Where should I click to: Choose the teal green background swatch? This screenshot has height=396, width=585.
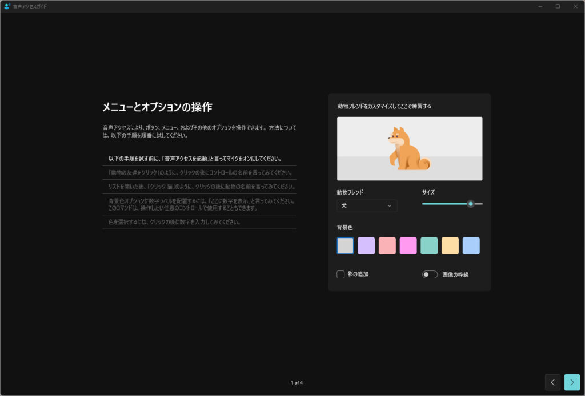point(429,246)
